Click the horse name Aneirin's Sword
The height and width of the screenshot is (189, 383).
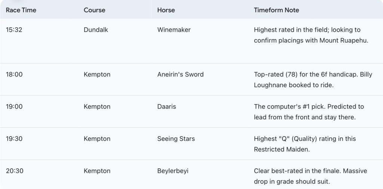point(180,74)
